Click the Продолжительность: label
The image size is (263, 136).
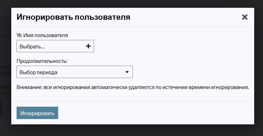42,61
